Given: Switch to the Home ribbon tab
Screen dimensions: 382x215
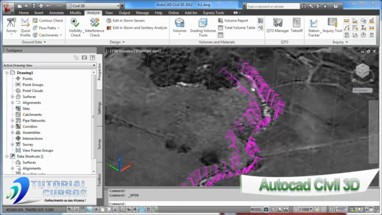Looking at the screenshot, I should coord(24,13).
